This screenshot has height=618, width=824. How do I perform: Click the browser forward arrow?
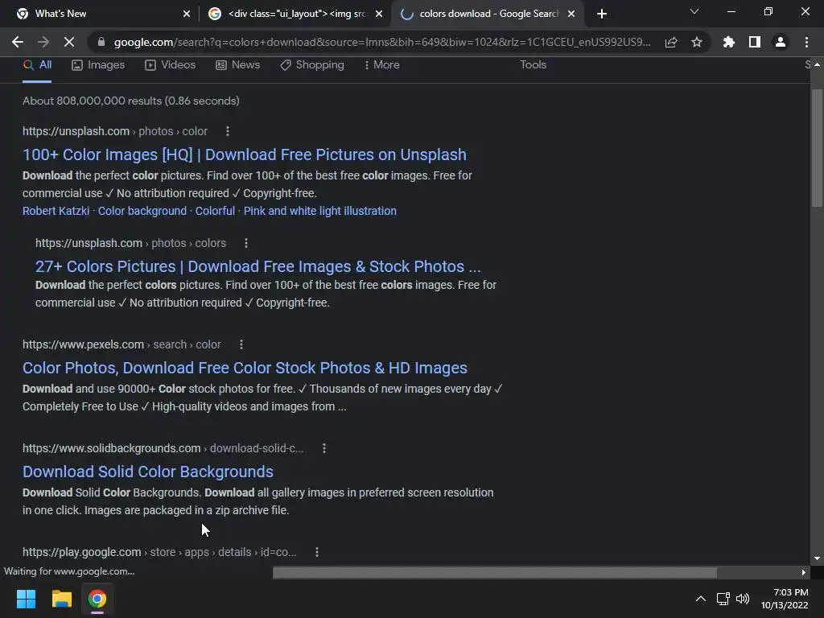click(43, 42)
